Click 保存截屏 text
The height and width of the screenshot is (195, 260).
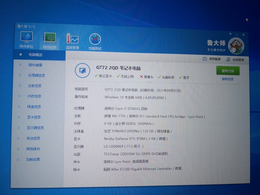pos(215,59)
